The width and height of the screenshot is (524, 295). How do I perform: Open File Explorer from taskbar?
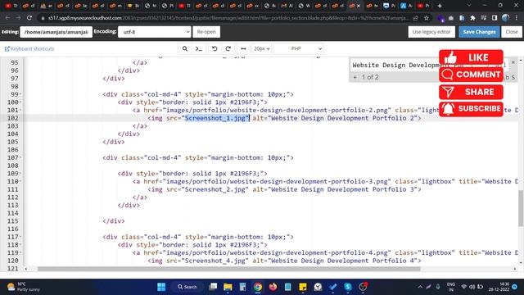pos(228,287)
